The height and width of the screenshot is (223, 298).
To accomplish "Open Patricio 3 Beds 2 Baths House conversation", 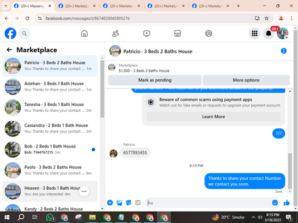I will [50, 65].
